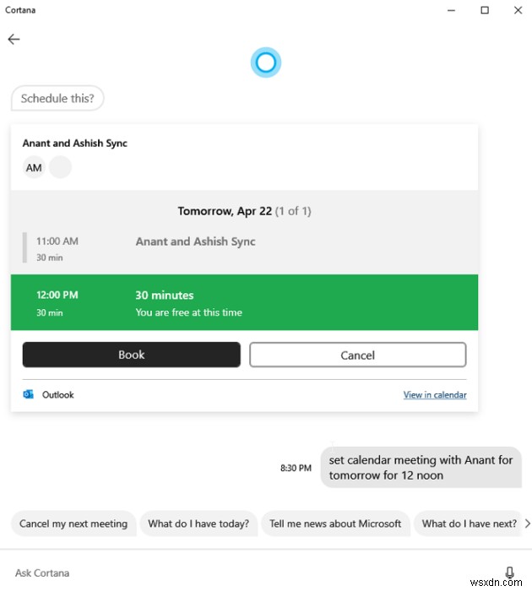
Task: Choose 'What do I have next?' suggestion
Action: [469, 523]
